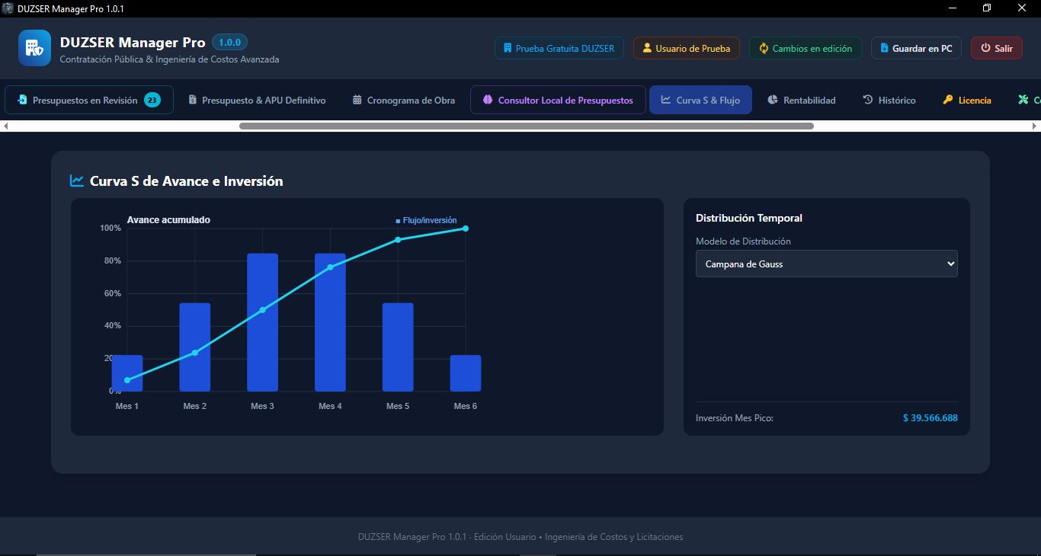Click the Inversión Mes Pico label
Viewport: 1041px width, 556px height.
click(735, 418)
